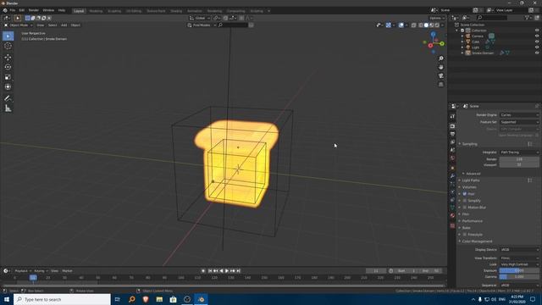The width and height of the screenshot is (542, 305).
Task: Select the Annotate tool
Action: tap(8, 98)
